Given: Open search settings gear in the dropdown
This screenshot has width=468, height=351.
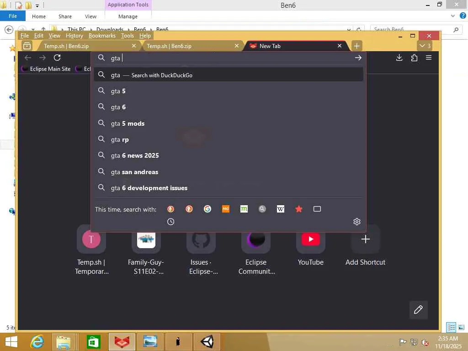Looking at the screenshot, I should [357, 222].
